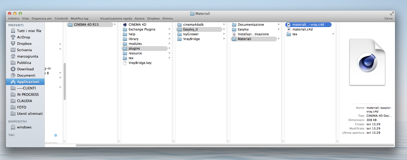407x160 pixels.
Task: Click the VrayBridge.key document icon
Action: coord(125,63)
